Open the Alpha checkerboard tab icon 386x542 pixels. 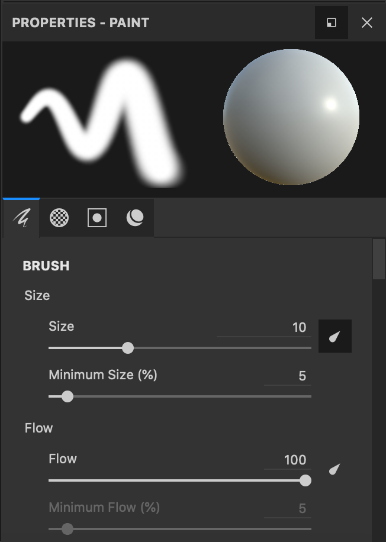click(x=59, y=218)
